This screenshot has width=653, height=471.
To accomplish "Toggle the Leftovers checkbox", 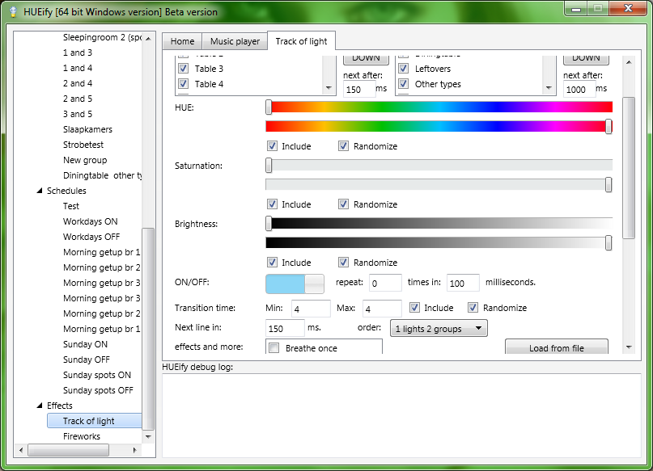I will click(x=403, y=68).
